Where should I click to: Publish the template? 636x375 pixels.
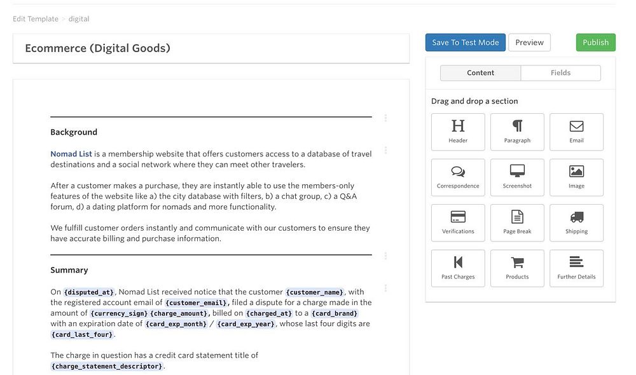(595, 43)
